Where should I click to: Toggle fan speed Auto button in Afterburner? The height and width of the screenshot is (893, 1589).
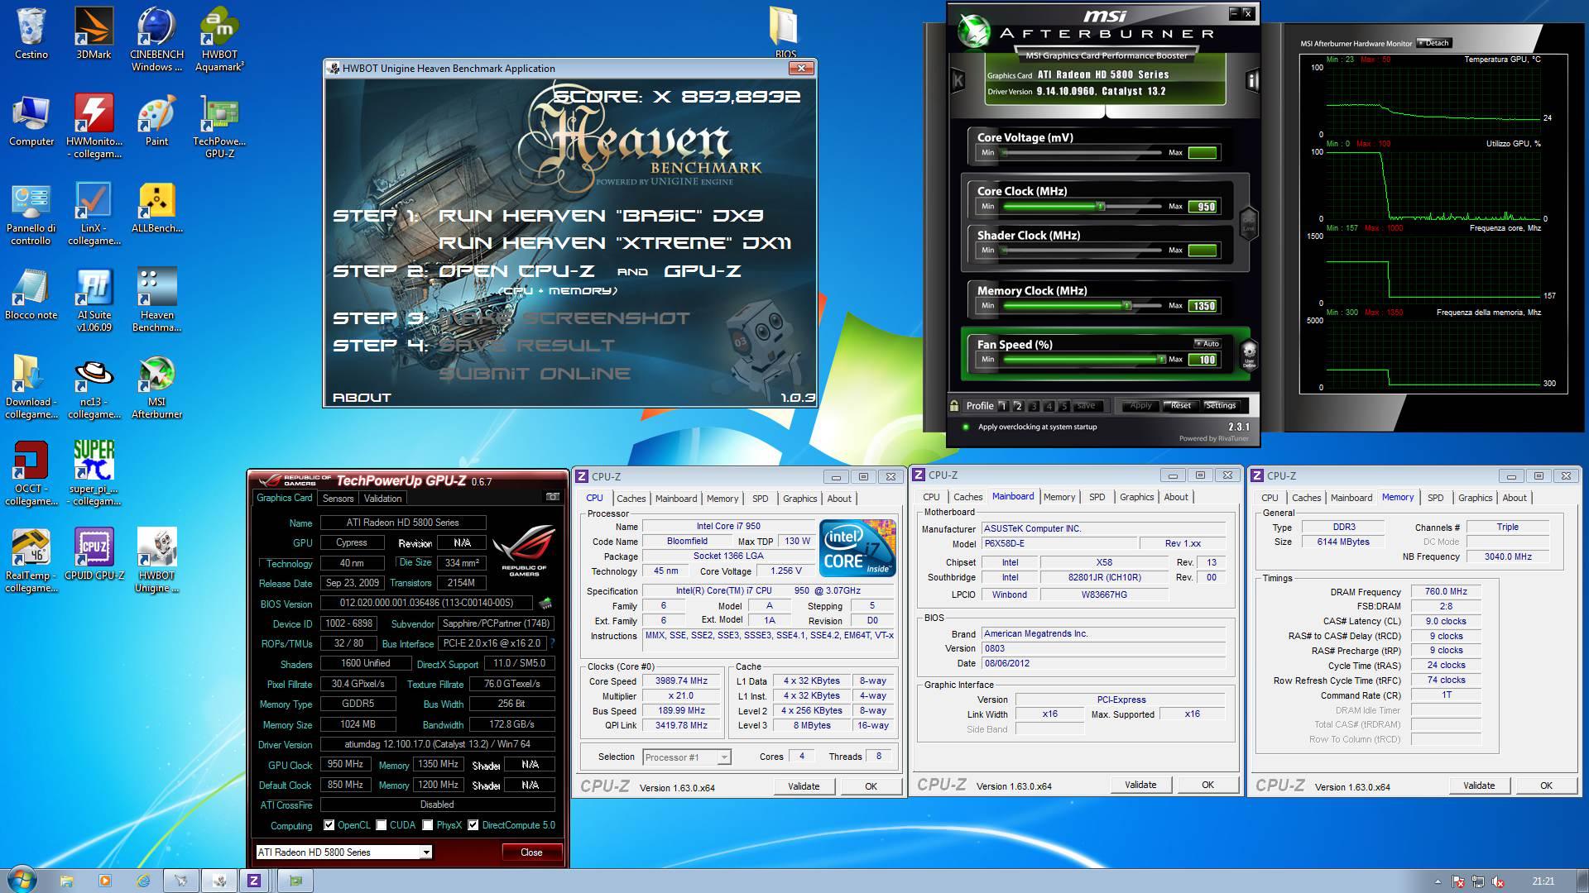[1207, 343]
